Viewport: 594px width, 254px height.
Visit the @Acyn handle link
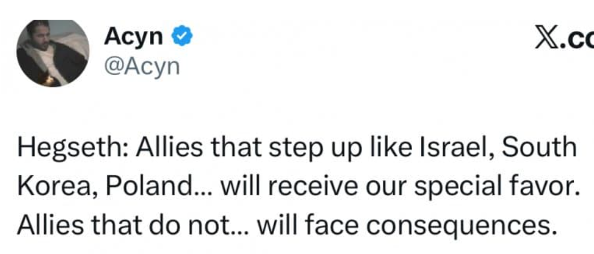[142, 66]
